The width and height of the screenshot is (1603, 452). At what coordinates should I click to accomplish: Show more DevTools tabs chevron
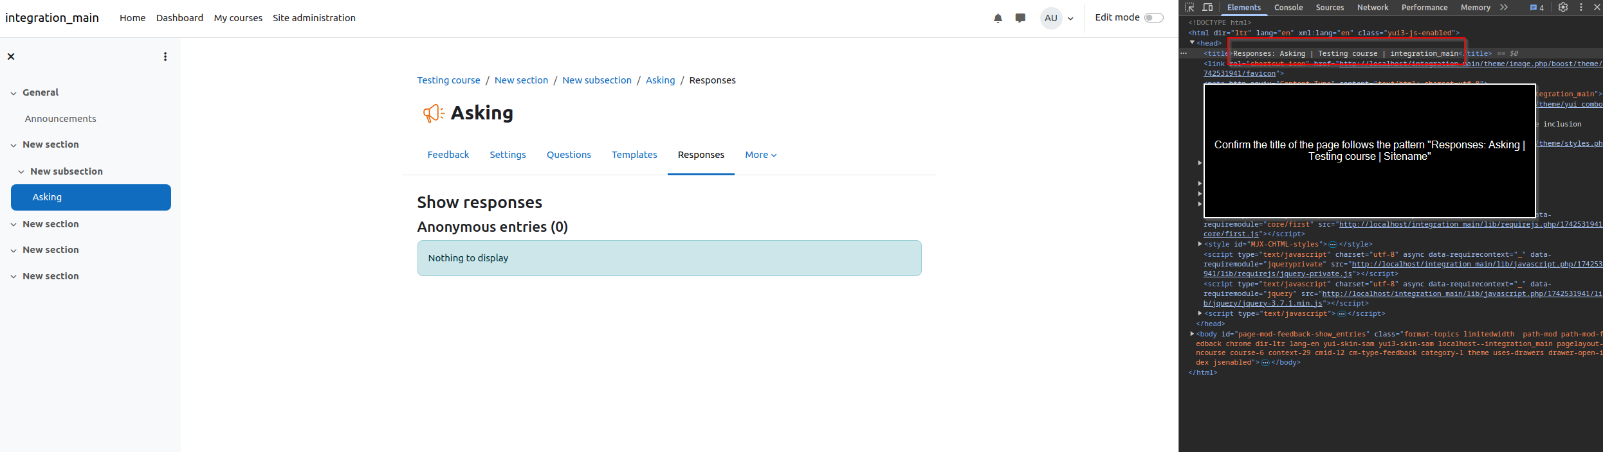[1503, 8]
